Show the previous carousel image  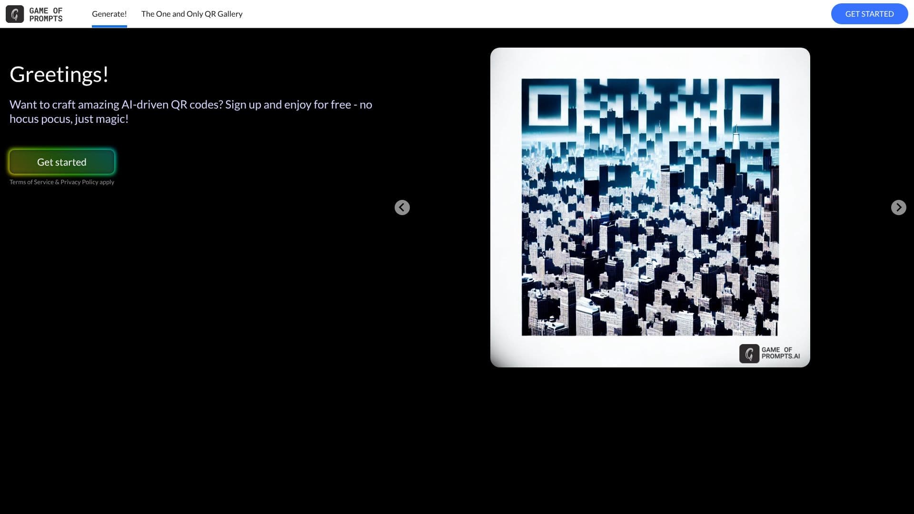pyautogui.click(x=402, y=208)
